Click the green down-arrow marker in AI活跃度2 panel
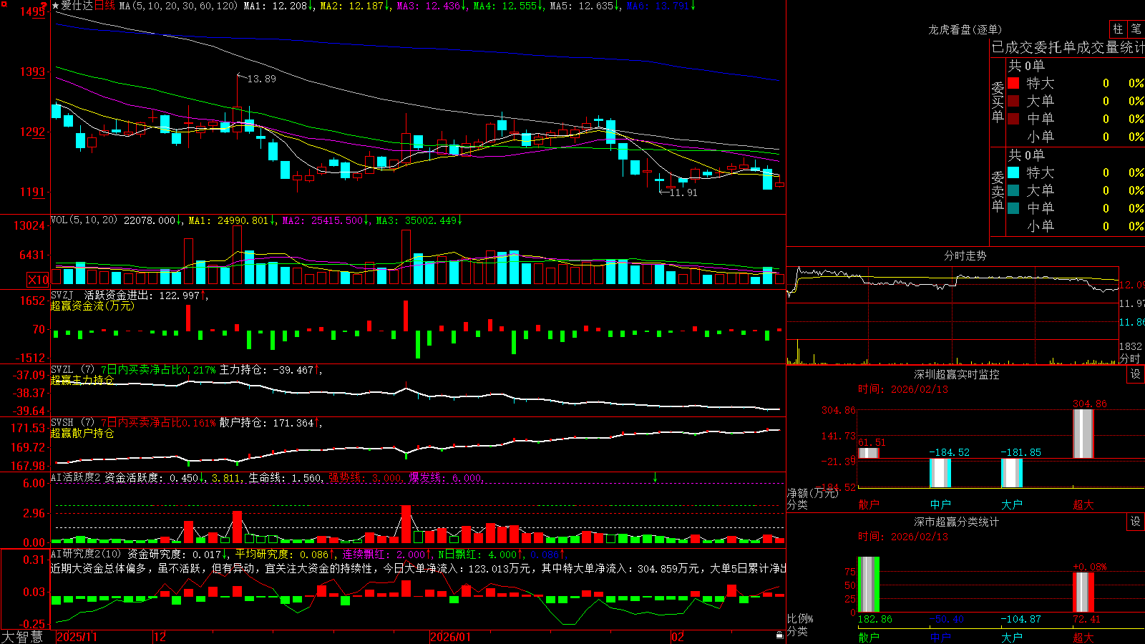Viewport: 1145px width, 644px height. [655, 477]
